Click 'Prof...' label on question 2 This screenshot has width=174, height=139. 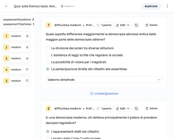[x=90, y=109]
